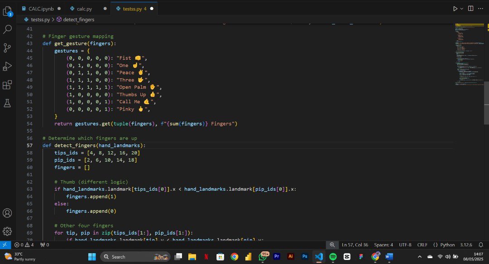Open Problems via errors and warnings count
This screenshot has height=264, width=489.
(24, 245)
